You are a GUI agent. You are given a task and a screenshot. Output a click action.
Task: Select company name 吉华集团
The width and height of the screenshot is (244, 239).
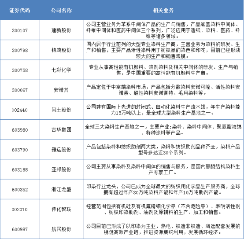61,130
